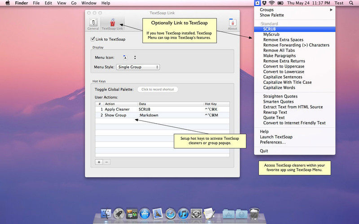
Task: Click the About icon in the toolbar
Action: tap(232, 24)
